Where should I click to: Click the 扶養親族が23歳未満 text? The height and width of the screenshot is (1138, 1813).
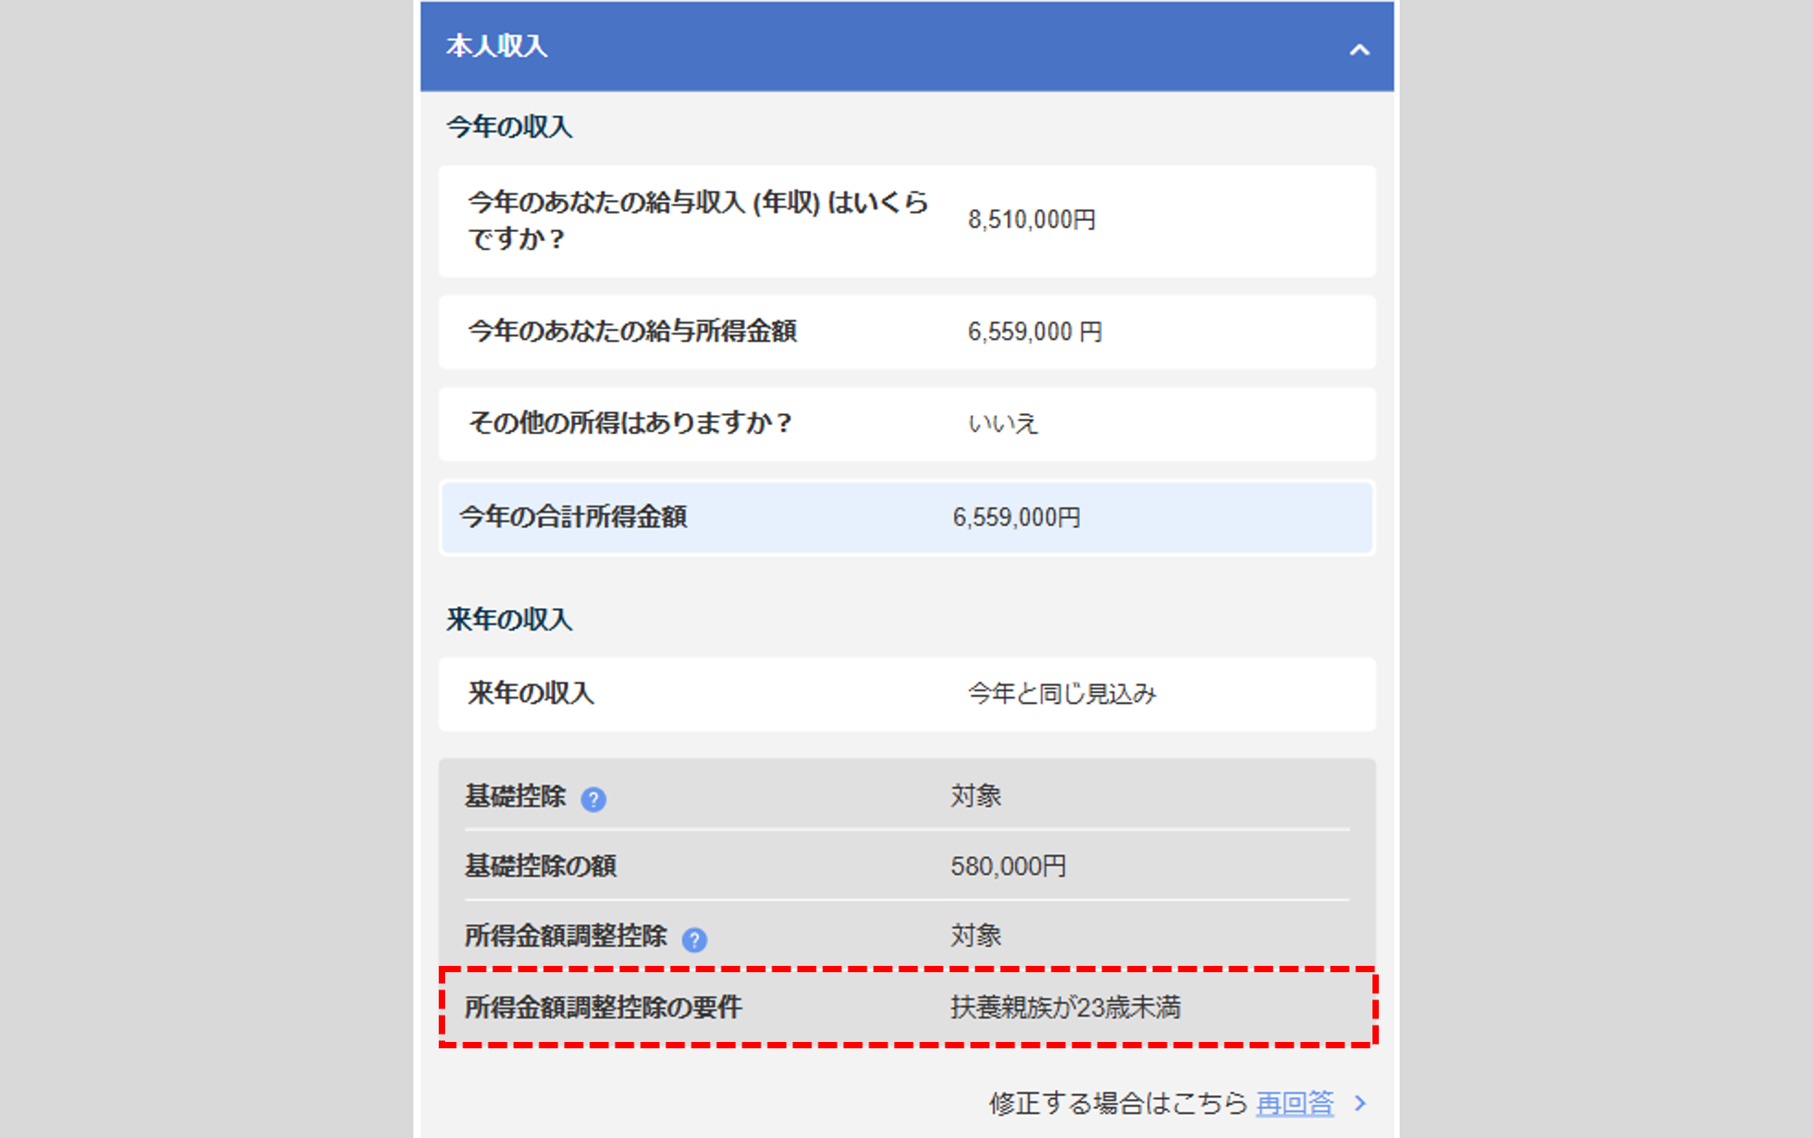[1065, 1008]
